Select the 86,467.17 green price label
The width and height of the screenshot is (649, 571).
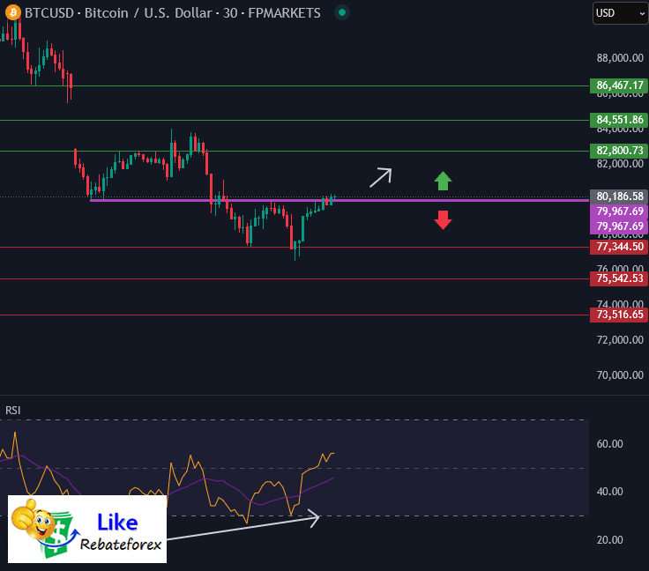pos(619,85)
